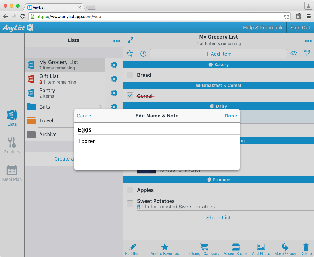Click the gear icon beside Gifts folder
Screen dimensions: 314x257
pyautogui.click(x=114, y=106)
